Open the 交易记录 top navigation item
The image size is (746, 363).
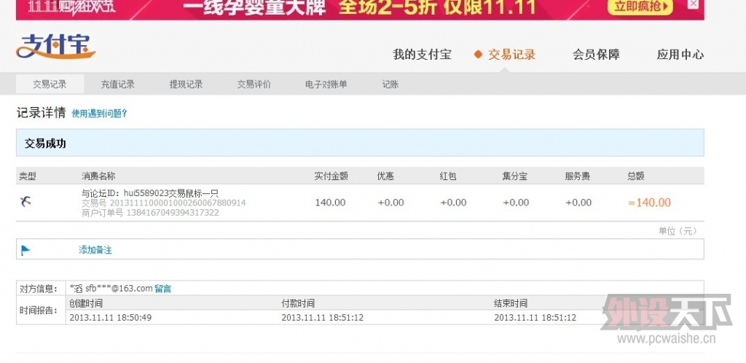click(511, 55)
